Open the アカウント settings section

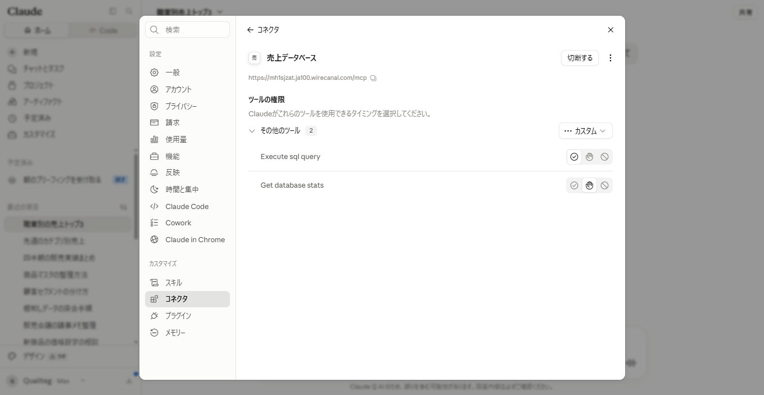pyautogui.click(x=187, y=89)
